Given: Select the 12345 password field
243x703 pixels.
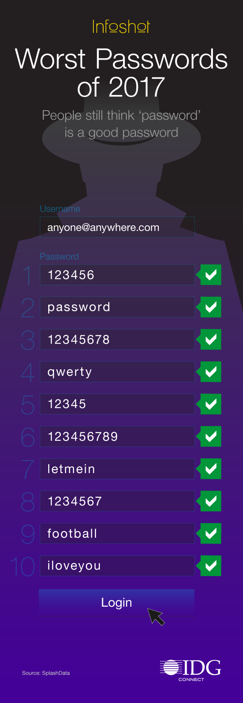Looking at the screenshot, I should pos(117,404).
